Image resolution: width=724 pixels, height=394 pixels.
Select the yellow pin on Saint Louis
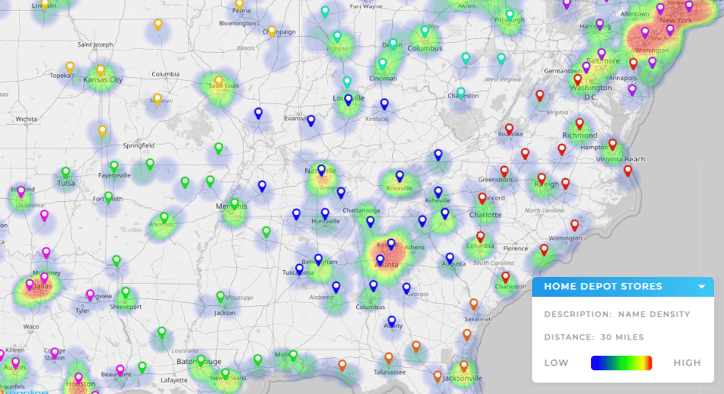click(218, 81)
